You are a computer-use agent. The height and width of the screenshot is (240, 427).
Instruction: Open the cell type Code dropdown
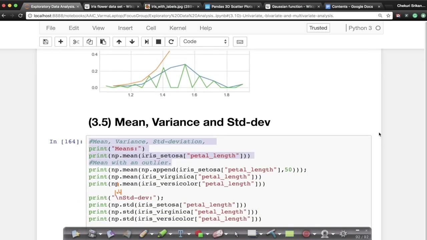point(204,42)
